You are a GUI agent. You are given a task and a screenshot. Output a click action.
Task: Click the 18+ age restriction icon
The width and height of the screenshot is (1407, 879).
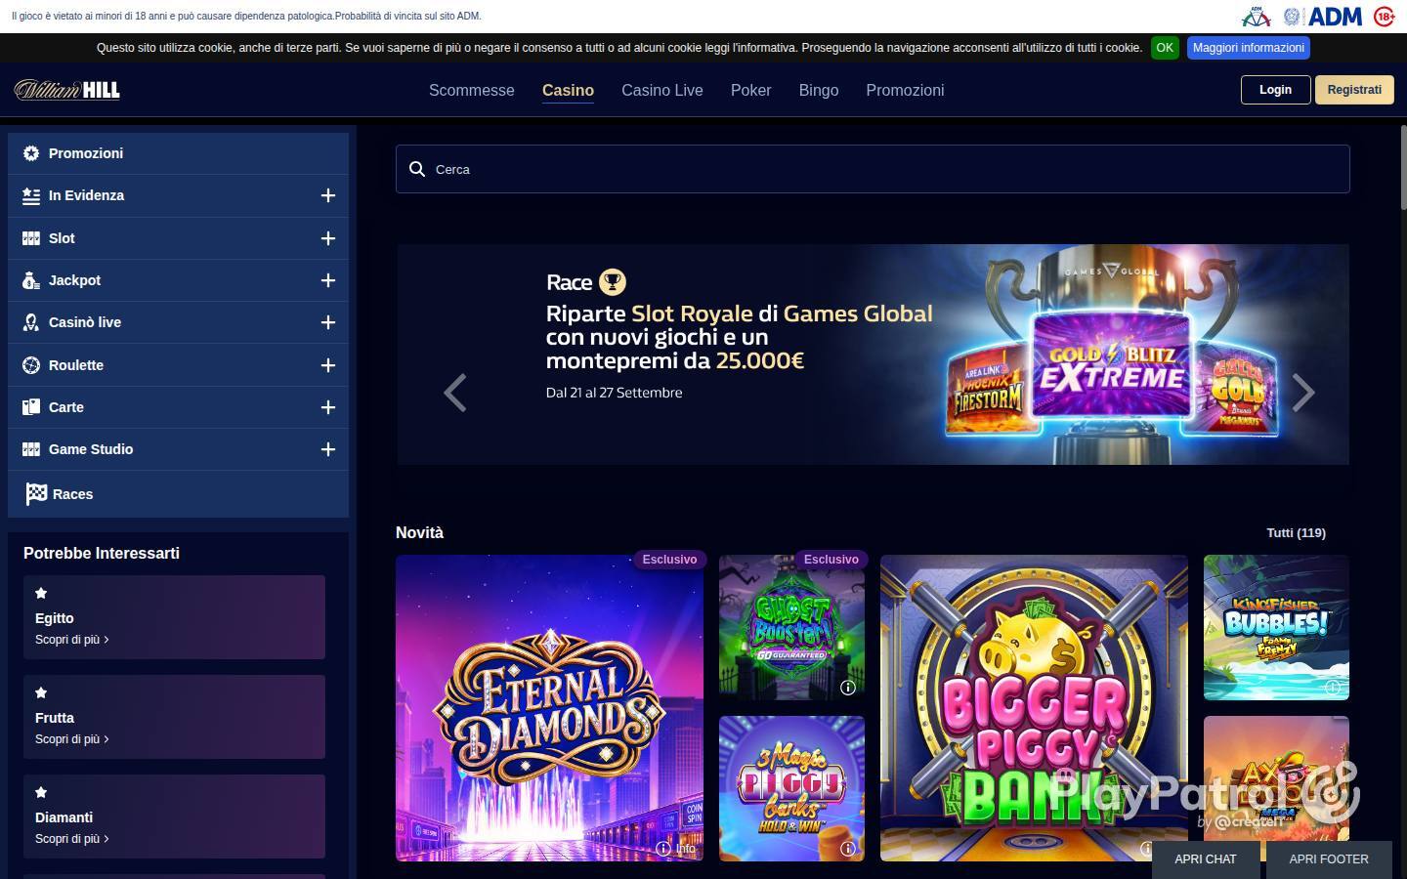click(1384, 17)
